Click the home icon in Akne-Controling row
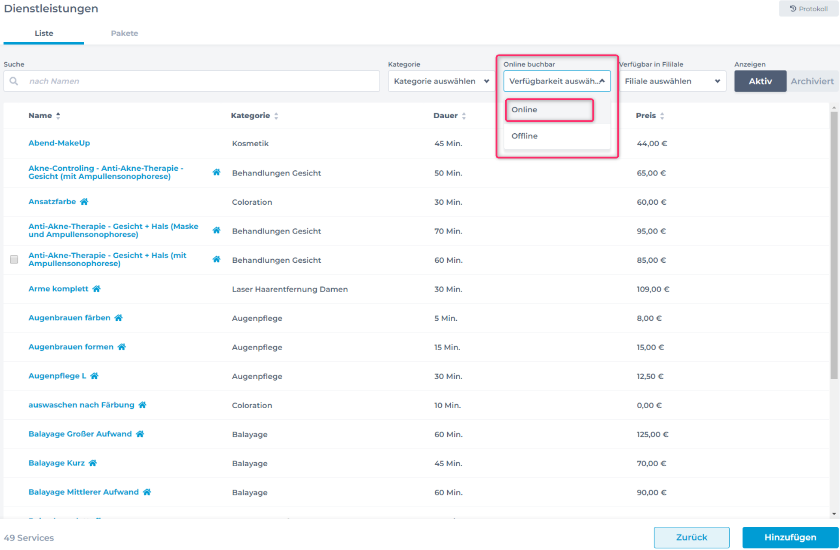 (217, 172)
